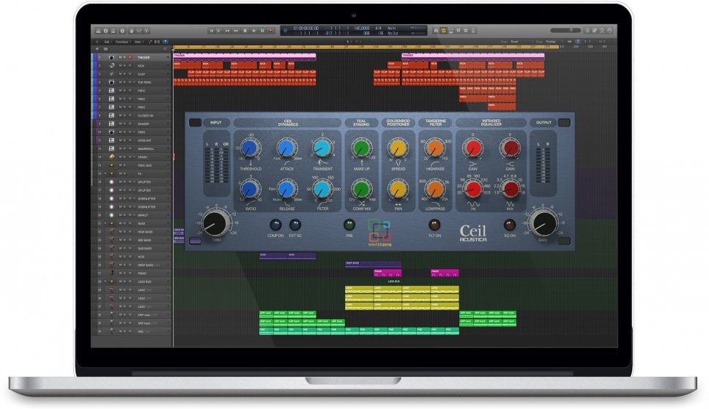Click the Play button in the transport bar
The width and height of the screenshot is (709, 409).
tap(254, 31)
